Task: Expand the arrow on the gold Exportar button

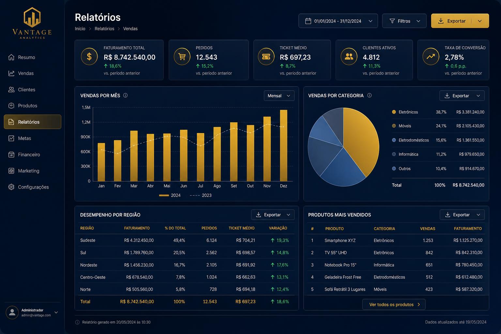Action: (x=480, y=21)
